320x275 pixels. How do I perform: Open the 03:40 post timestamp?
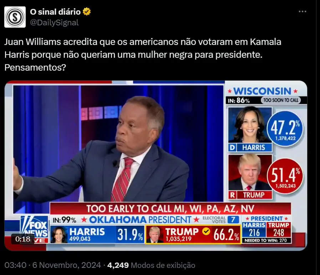tap(15, 265)
